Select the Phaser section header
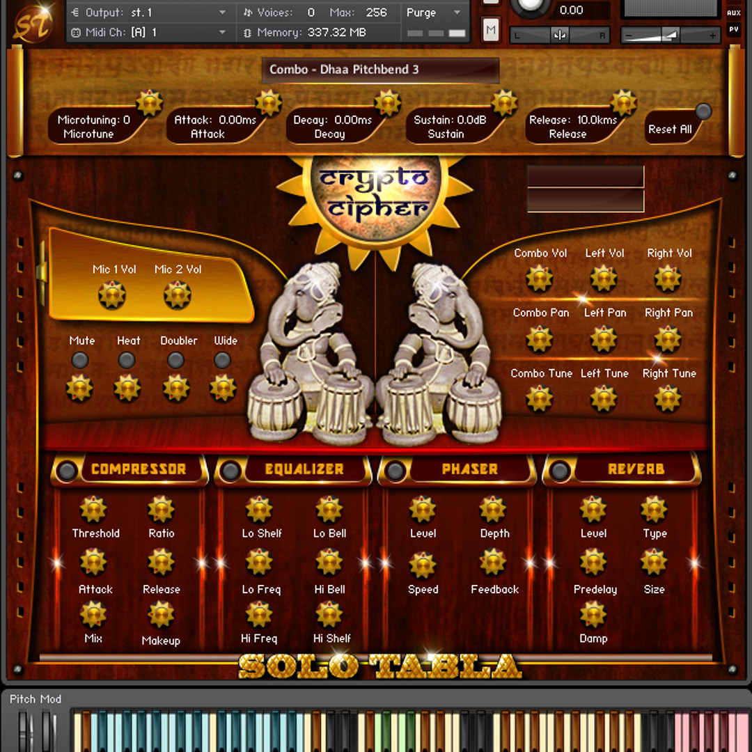 (x=469, y=469)
